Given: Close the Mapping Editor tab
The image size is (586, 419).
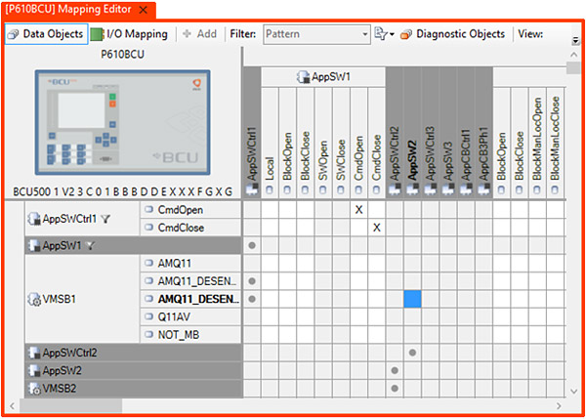Looking at the screenshot, I should [145, 10].
